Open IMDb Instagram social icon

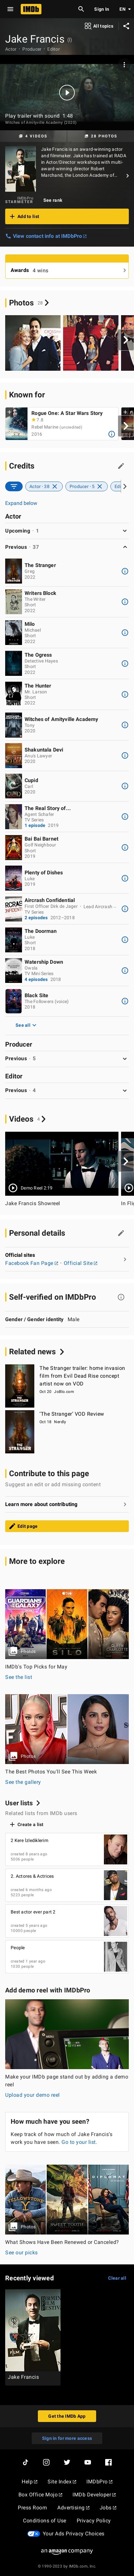46,2461
